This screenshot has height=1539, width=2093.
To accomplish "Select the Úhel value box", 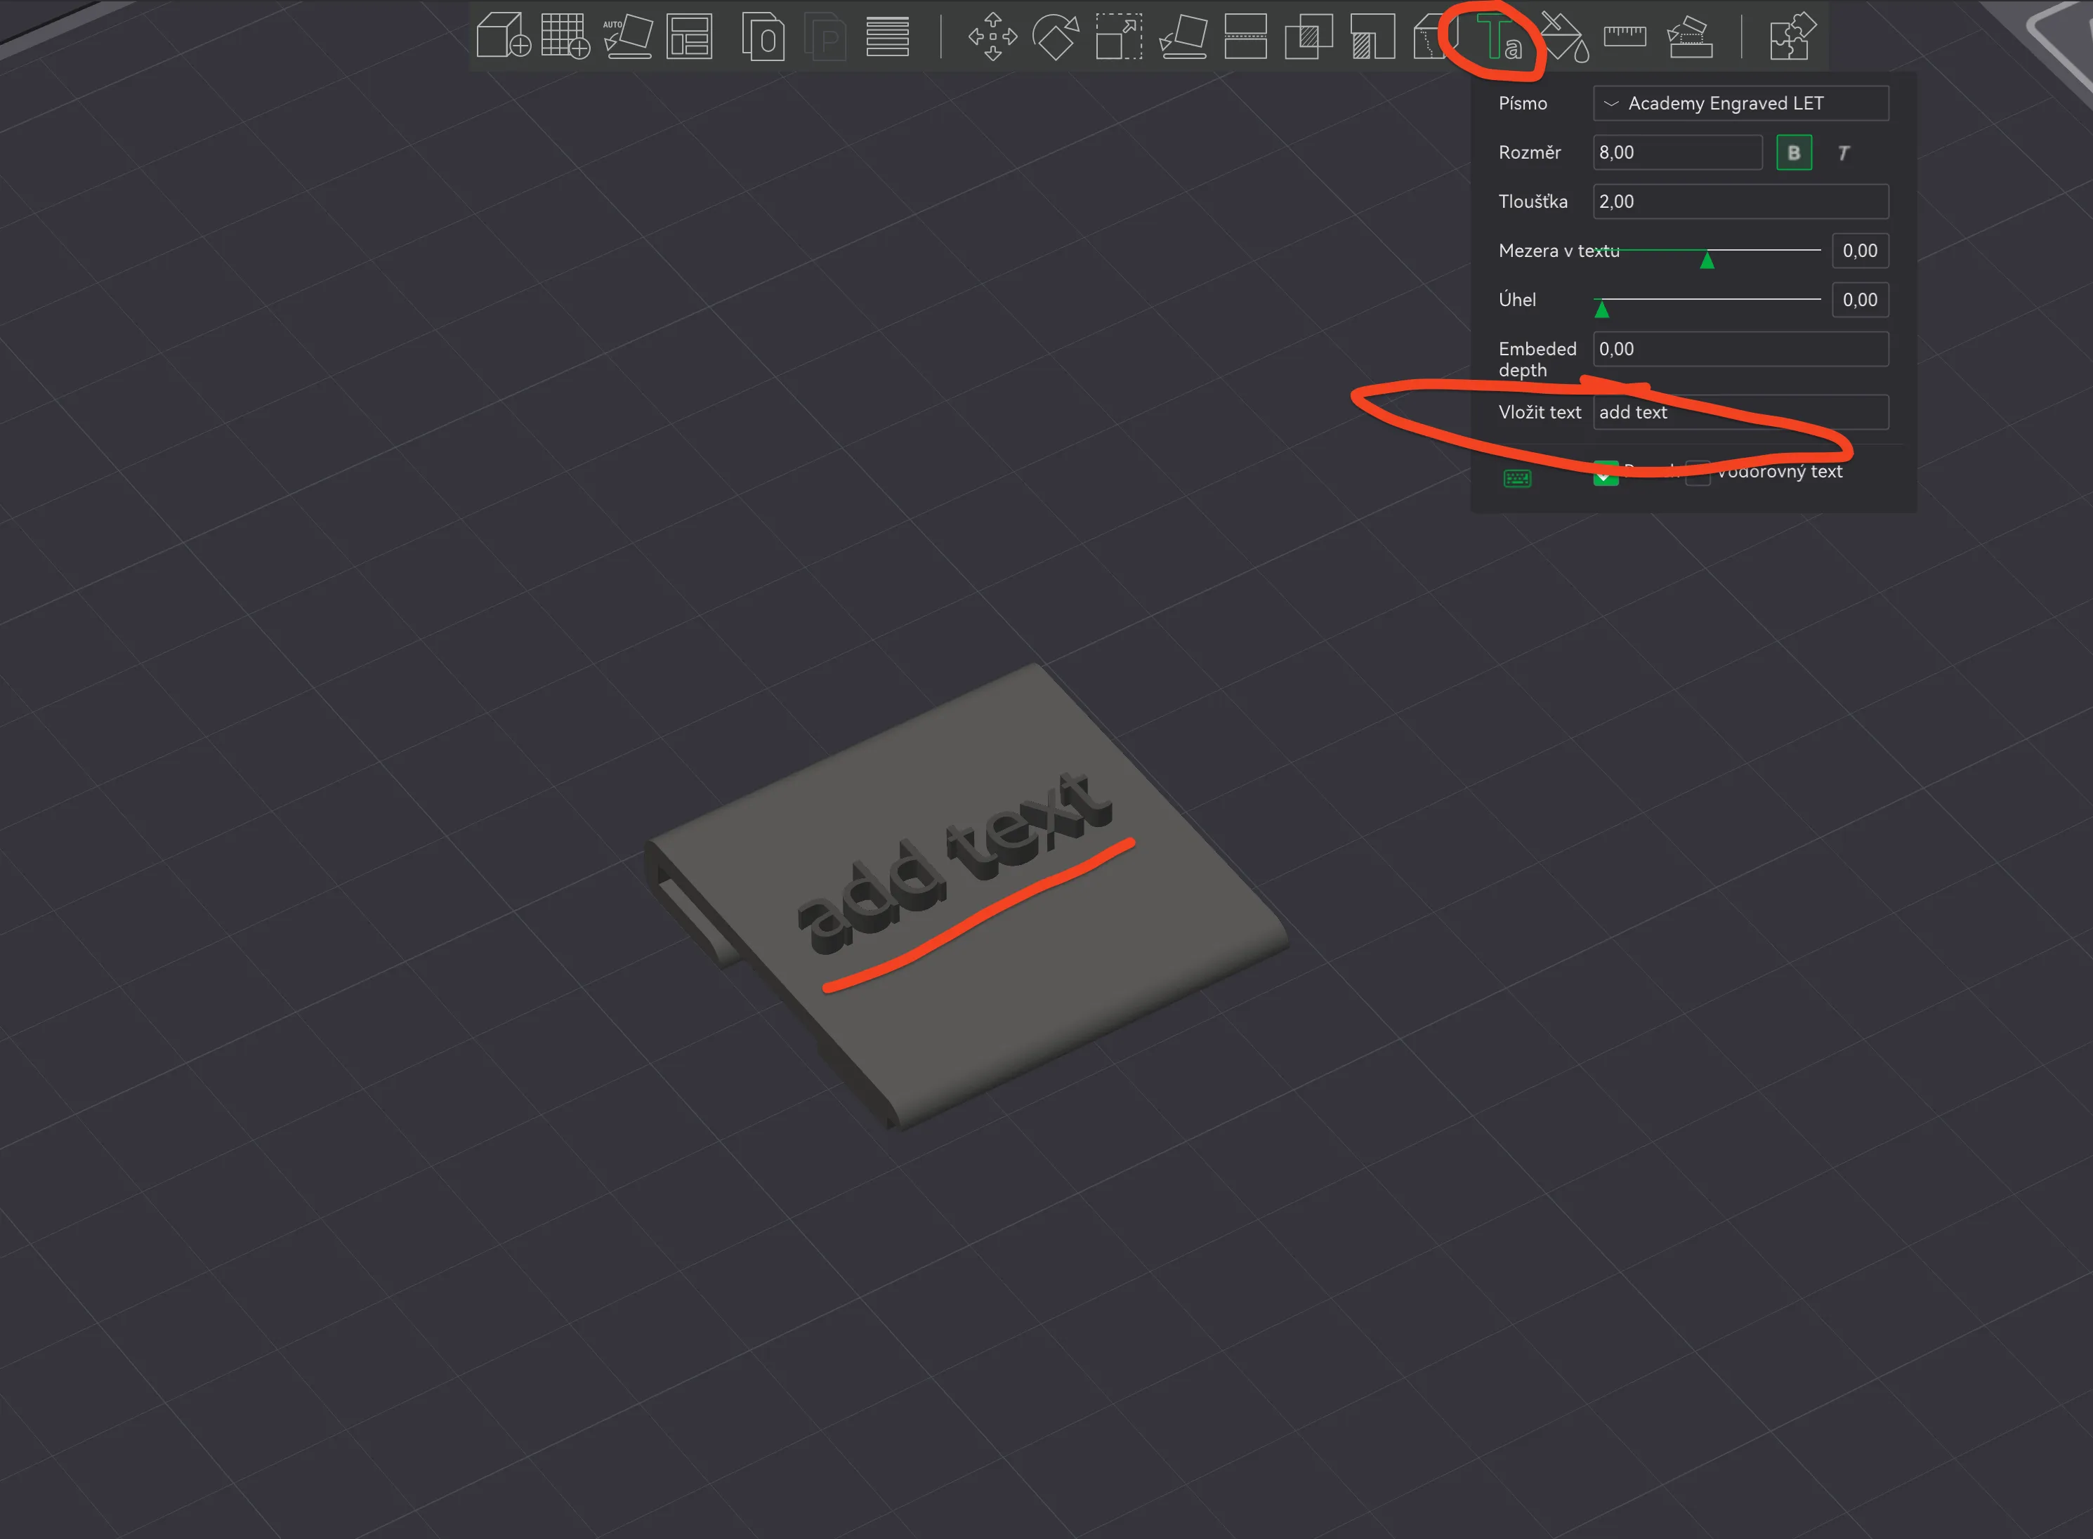I will click(x=1860, y=300).
